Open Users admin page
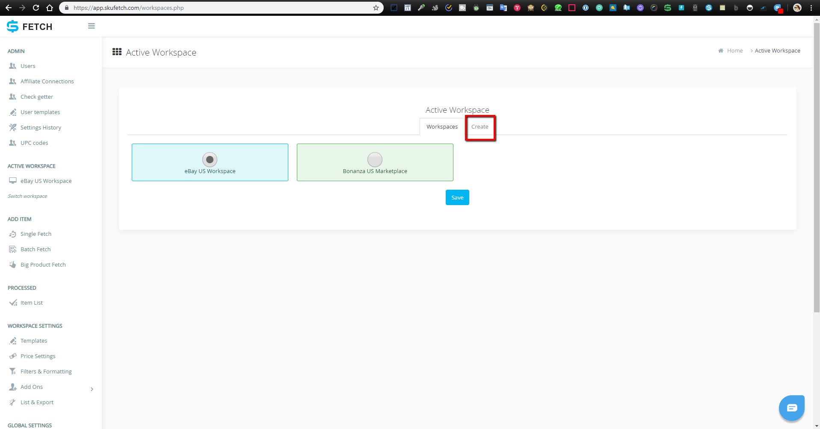 28,66
